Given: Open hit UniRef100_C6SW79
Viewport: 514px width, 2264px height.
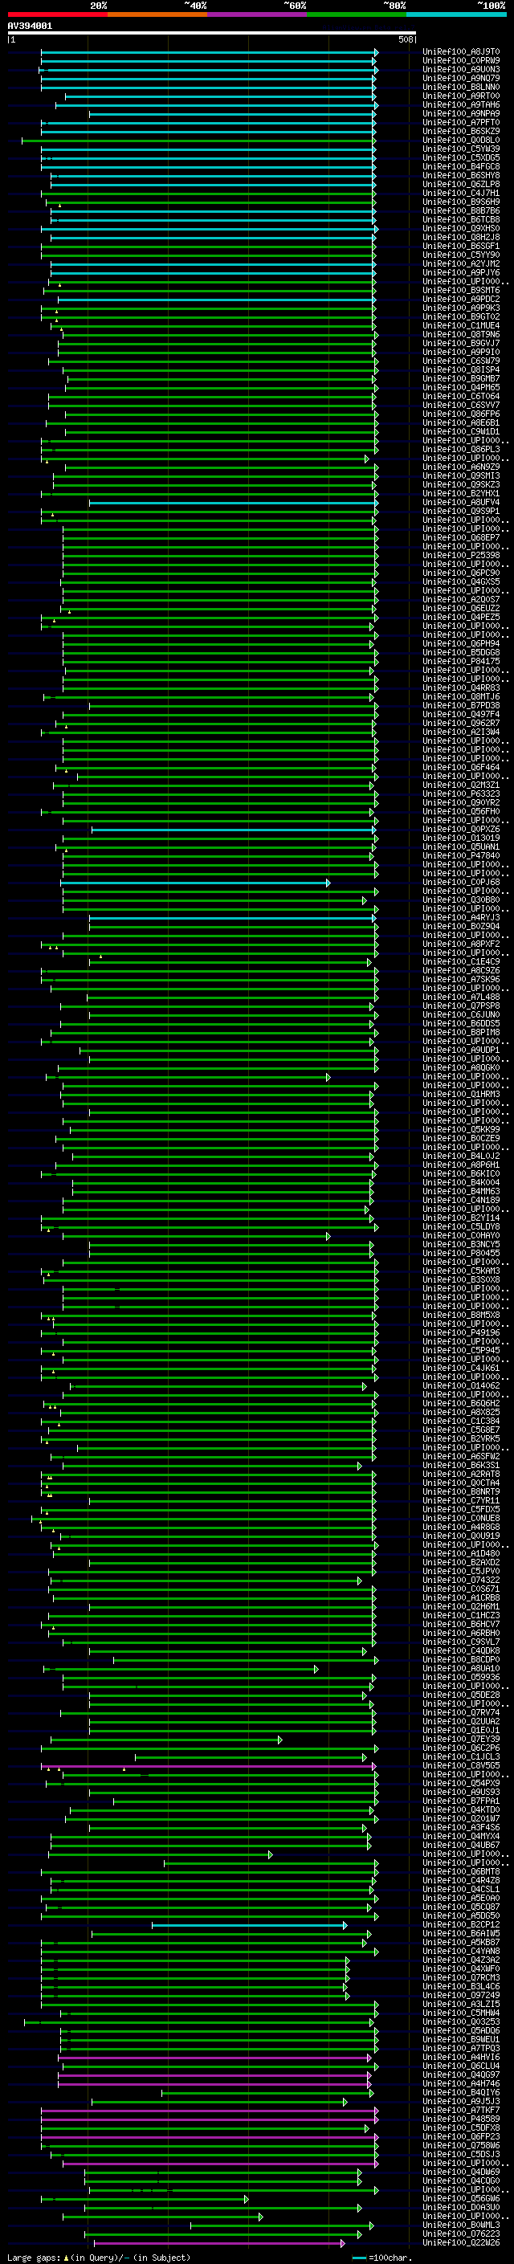Looking at the screenshot, I should point(461,361).
